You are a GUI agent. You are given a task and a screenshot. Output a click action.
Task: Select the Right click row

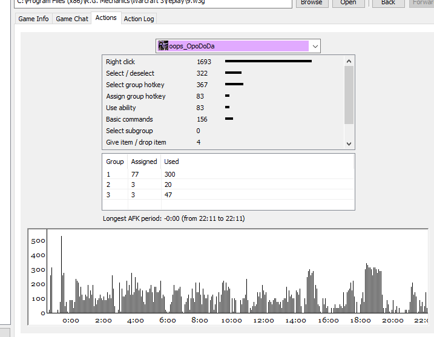[x=223, y=62]
